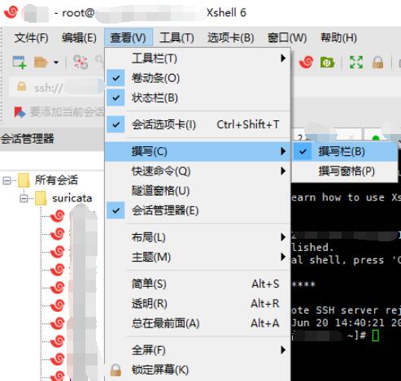Click the red Xshell swirl toolbar icon

click(307, 63)
